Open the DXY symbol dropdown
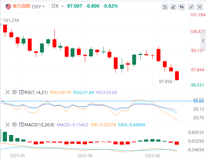 [x=38, y=6]
